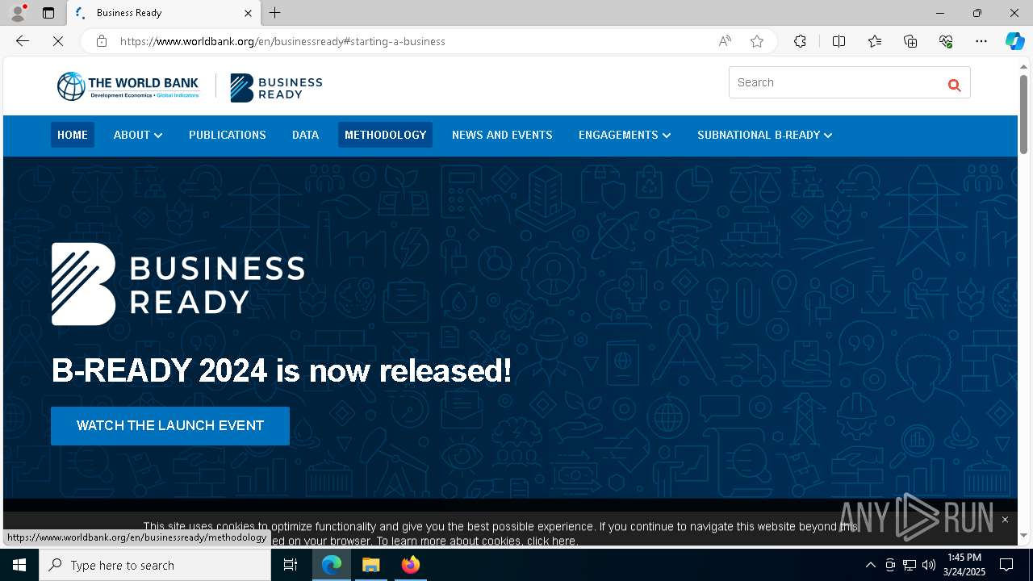Select Microsoft Edge taskbar icon
This screenshot has width=1033, height=581.
pyautogui.click(x=332, y=565)
